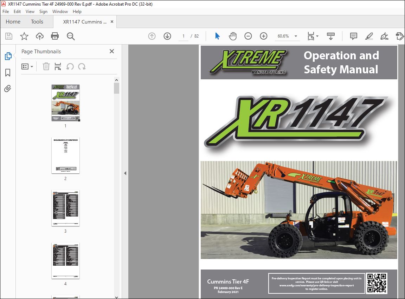Switch to the Home tab
405x299 pixels.
coord(13,22)
